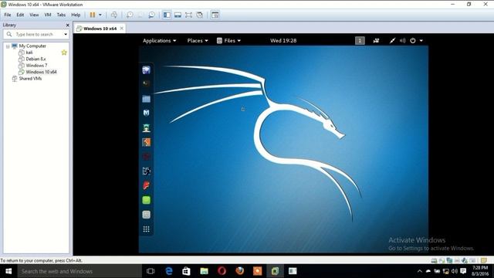
Task: Switch to Unity mode from the toolbar
Action: click(x=199, y=15)
